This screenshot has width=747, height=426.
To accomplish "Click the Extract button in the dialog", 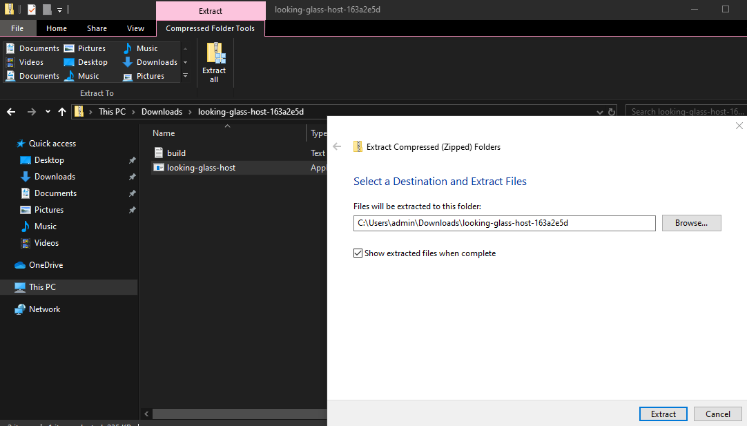I will click(663, 414).
